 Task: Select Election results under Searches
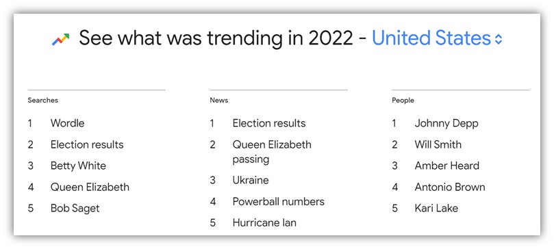click(87, 144)
